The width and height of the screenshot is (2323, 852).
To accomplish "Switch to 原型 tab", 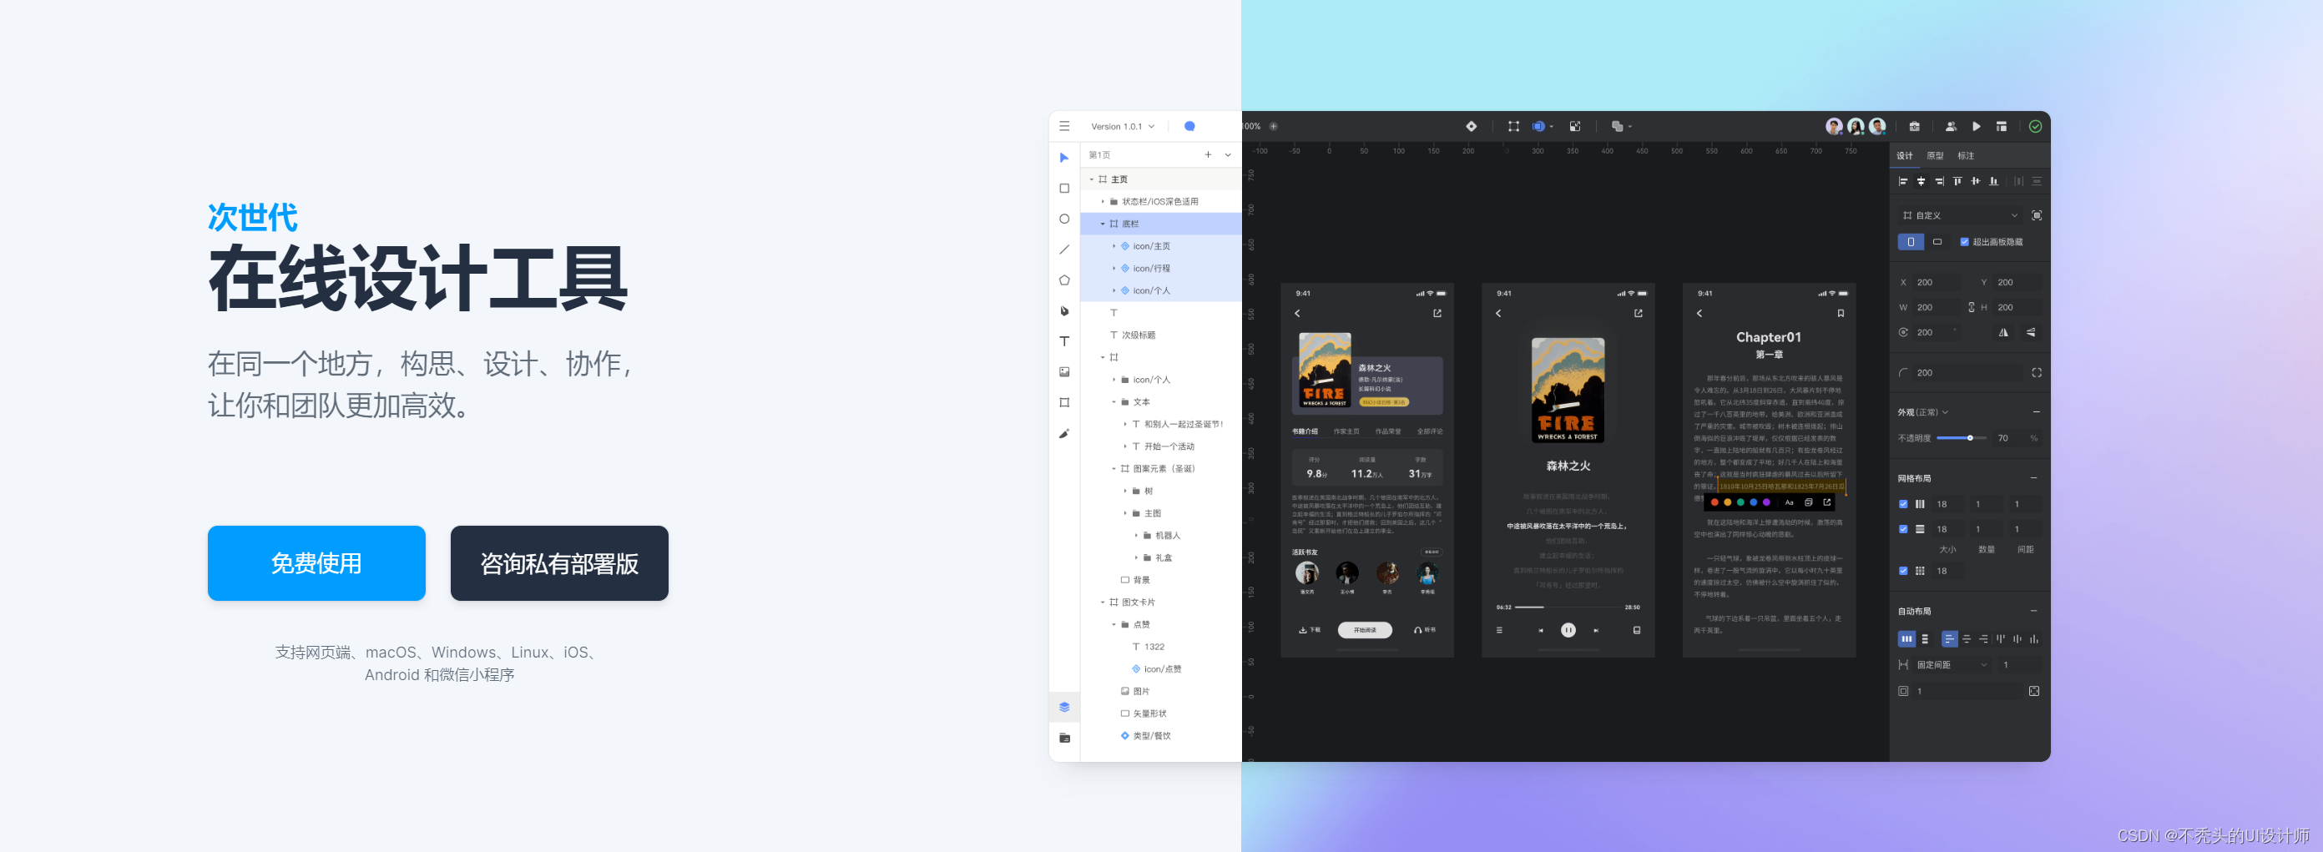I will coord(1934,156).
